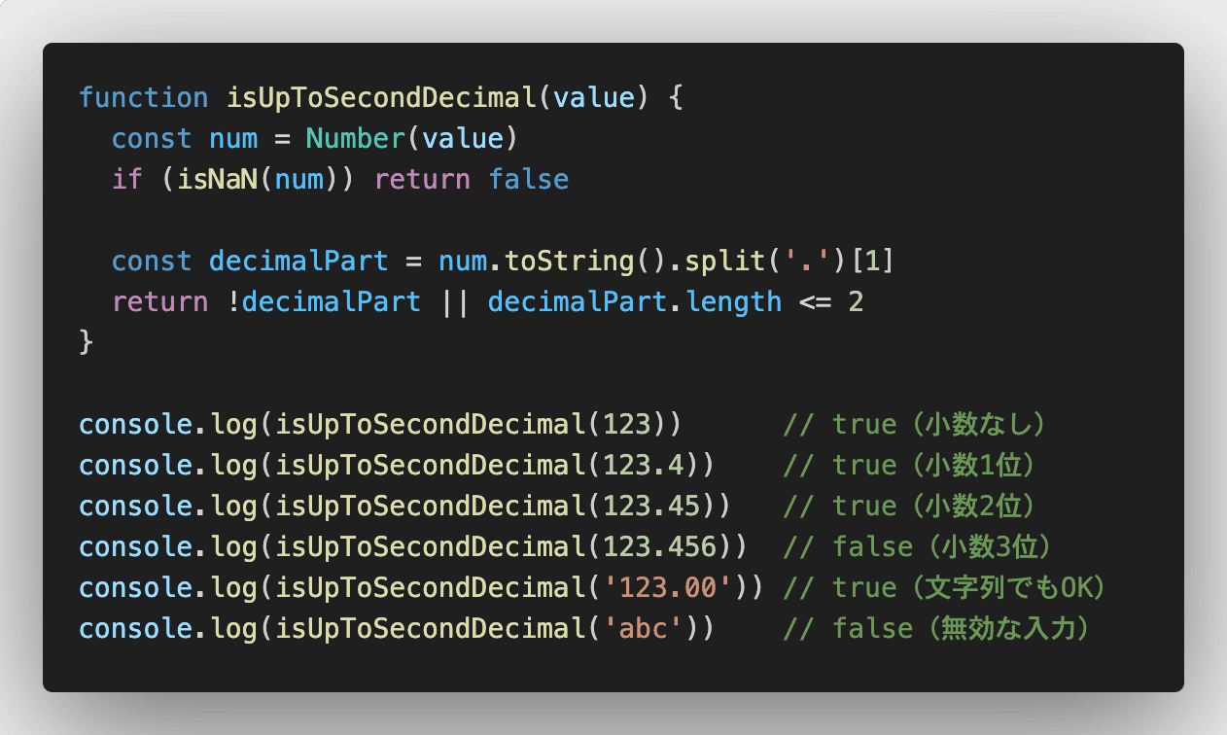The width and height of the screenshot is (1227, 735).
Task: Click the comment '// true（小数2位）'
Action: click(911, 507)
